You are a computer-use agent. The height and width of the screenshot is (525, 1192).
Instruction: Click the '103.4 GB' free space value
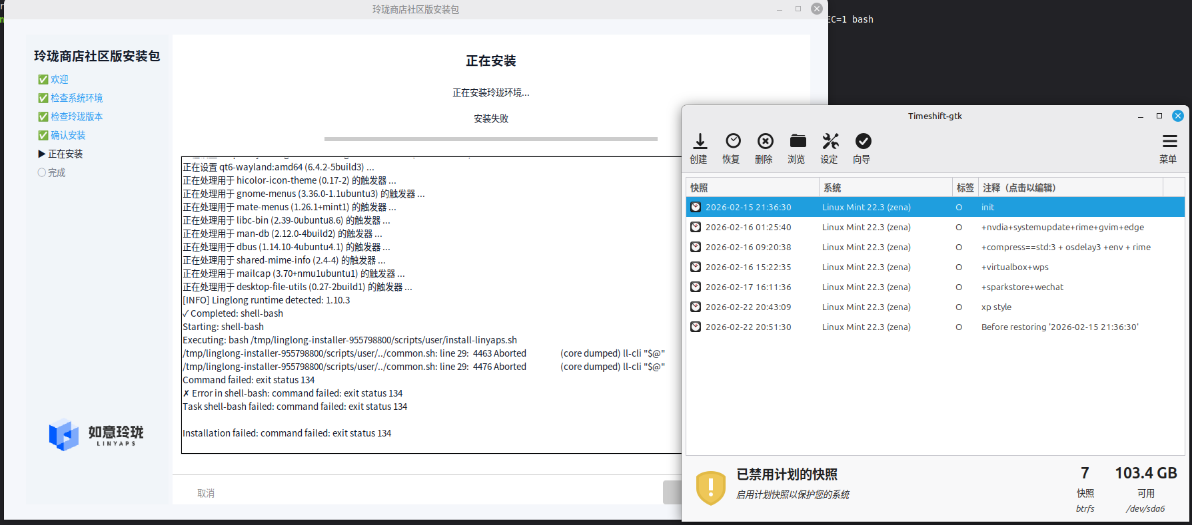pyautogui.click(x=1146, y=473)
